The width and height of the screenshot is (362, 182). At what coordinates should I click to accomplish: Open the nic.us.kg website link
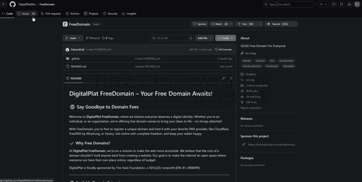251,53
